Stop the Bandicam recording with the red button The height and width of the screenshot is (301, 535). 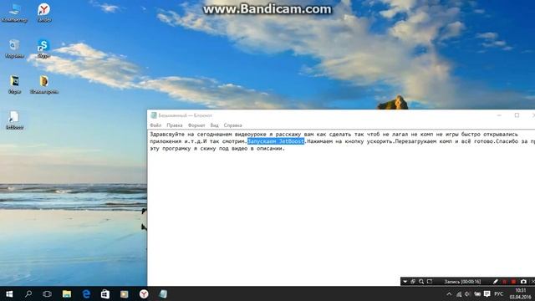[x=513, y=282]
